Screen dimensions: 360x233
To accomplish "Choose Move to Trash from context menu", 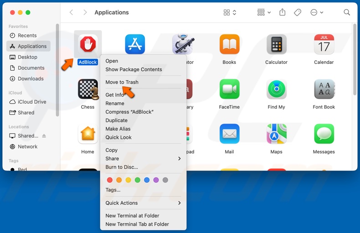I will (x=122, y=82).
